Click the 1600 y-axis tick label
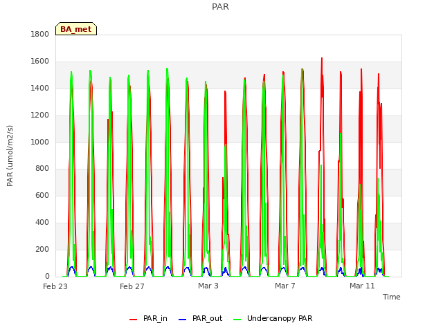The width and height of the screenshot is (443, 332). coord(40,62)
